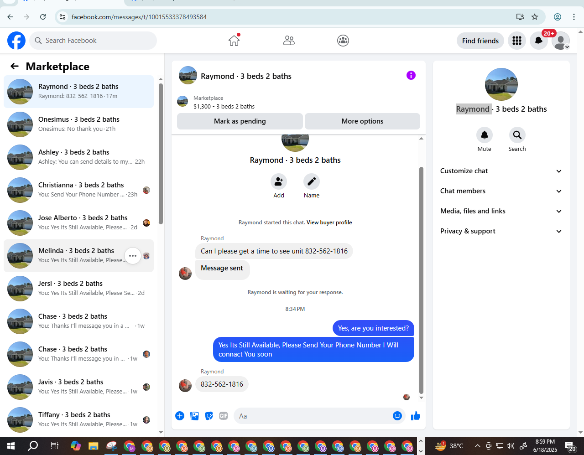The image size is (584, 455).
Task: Click the Facebook logo
Action: (16, 41)
